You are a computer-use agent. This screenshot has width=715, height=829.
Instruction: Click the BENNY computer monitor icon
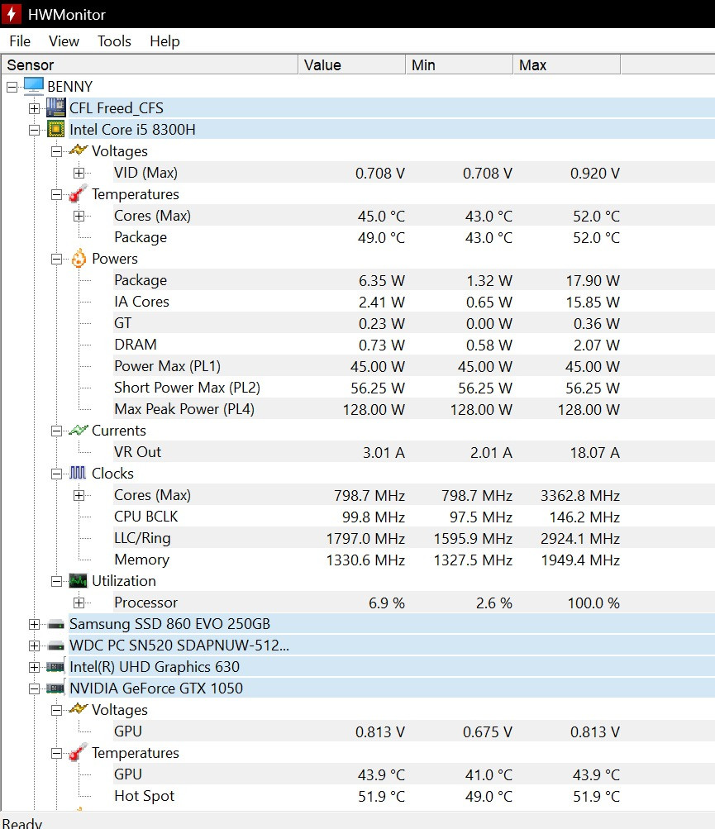34,86
